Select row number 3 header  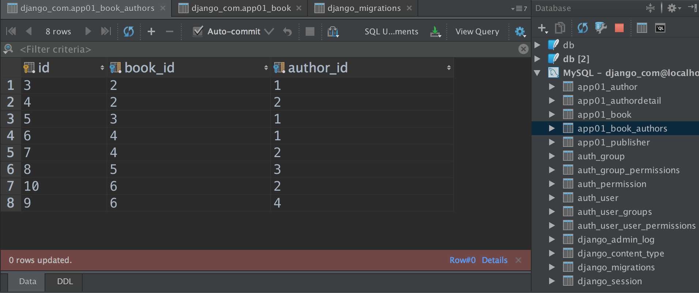click(x=11, y=119)
